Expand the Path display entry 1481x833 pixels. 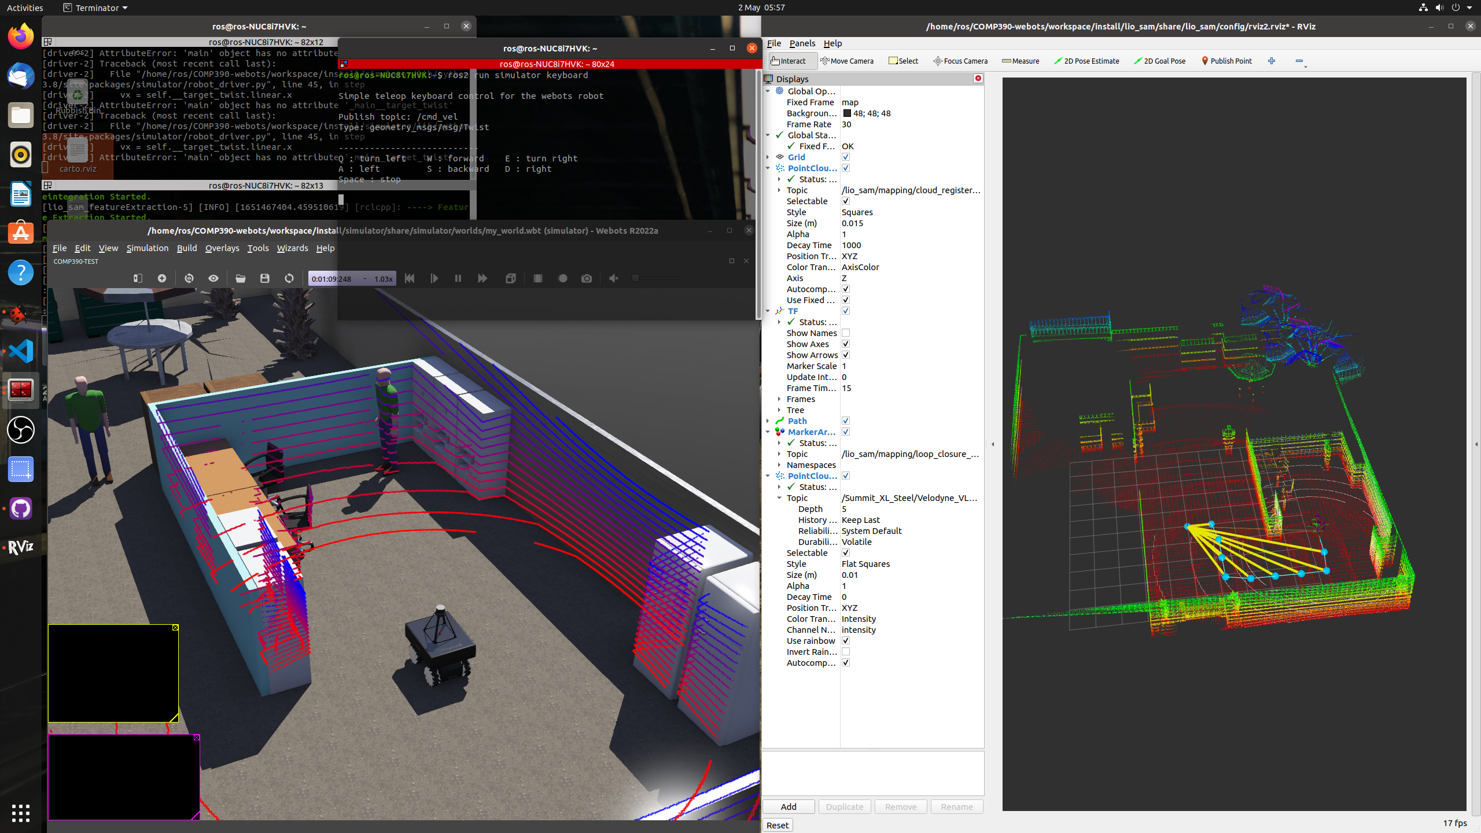pos(768,421)
